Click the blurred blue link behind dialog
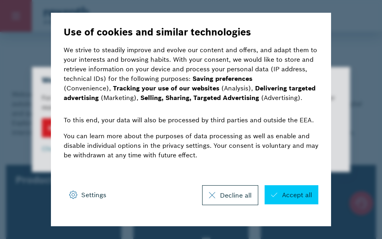 (46, 149)
